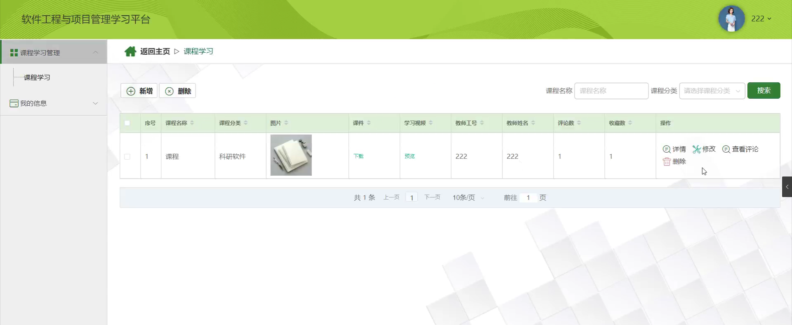Click the home icon in the breadcrumb
This screenshot has width=792, height=325.
coord(130,51)
